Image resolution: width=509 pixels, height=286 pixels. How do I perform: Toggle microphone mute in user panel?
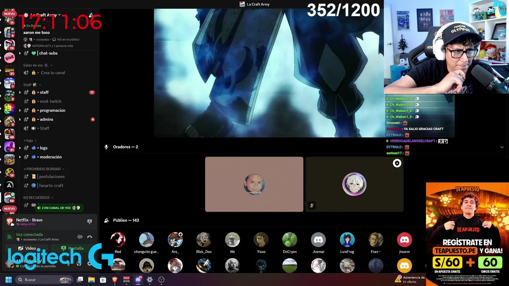coord(68,263)
